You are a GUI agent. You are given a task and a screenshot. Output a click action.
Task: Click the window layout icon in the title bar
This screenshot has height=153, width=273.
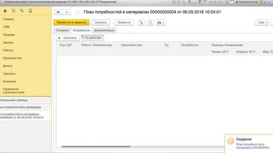[x=232, y=2]
